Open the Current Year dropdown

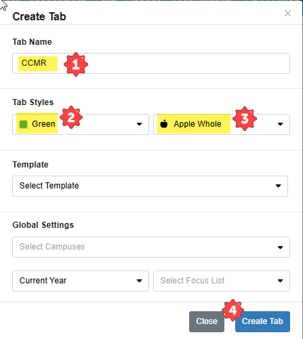81,281
